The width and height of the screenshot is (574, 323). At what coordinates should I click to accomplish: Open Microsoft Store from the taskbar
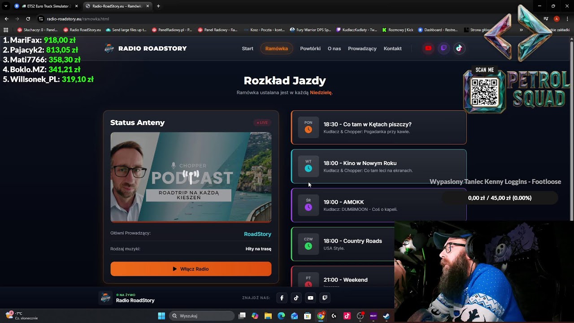[307, 316]
